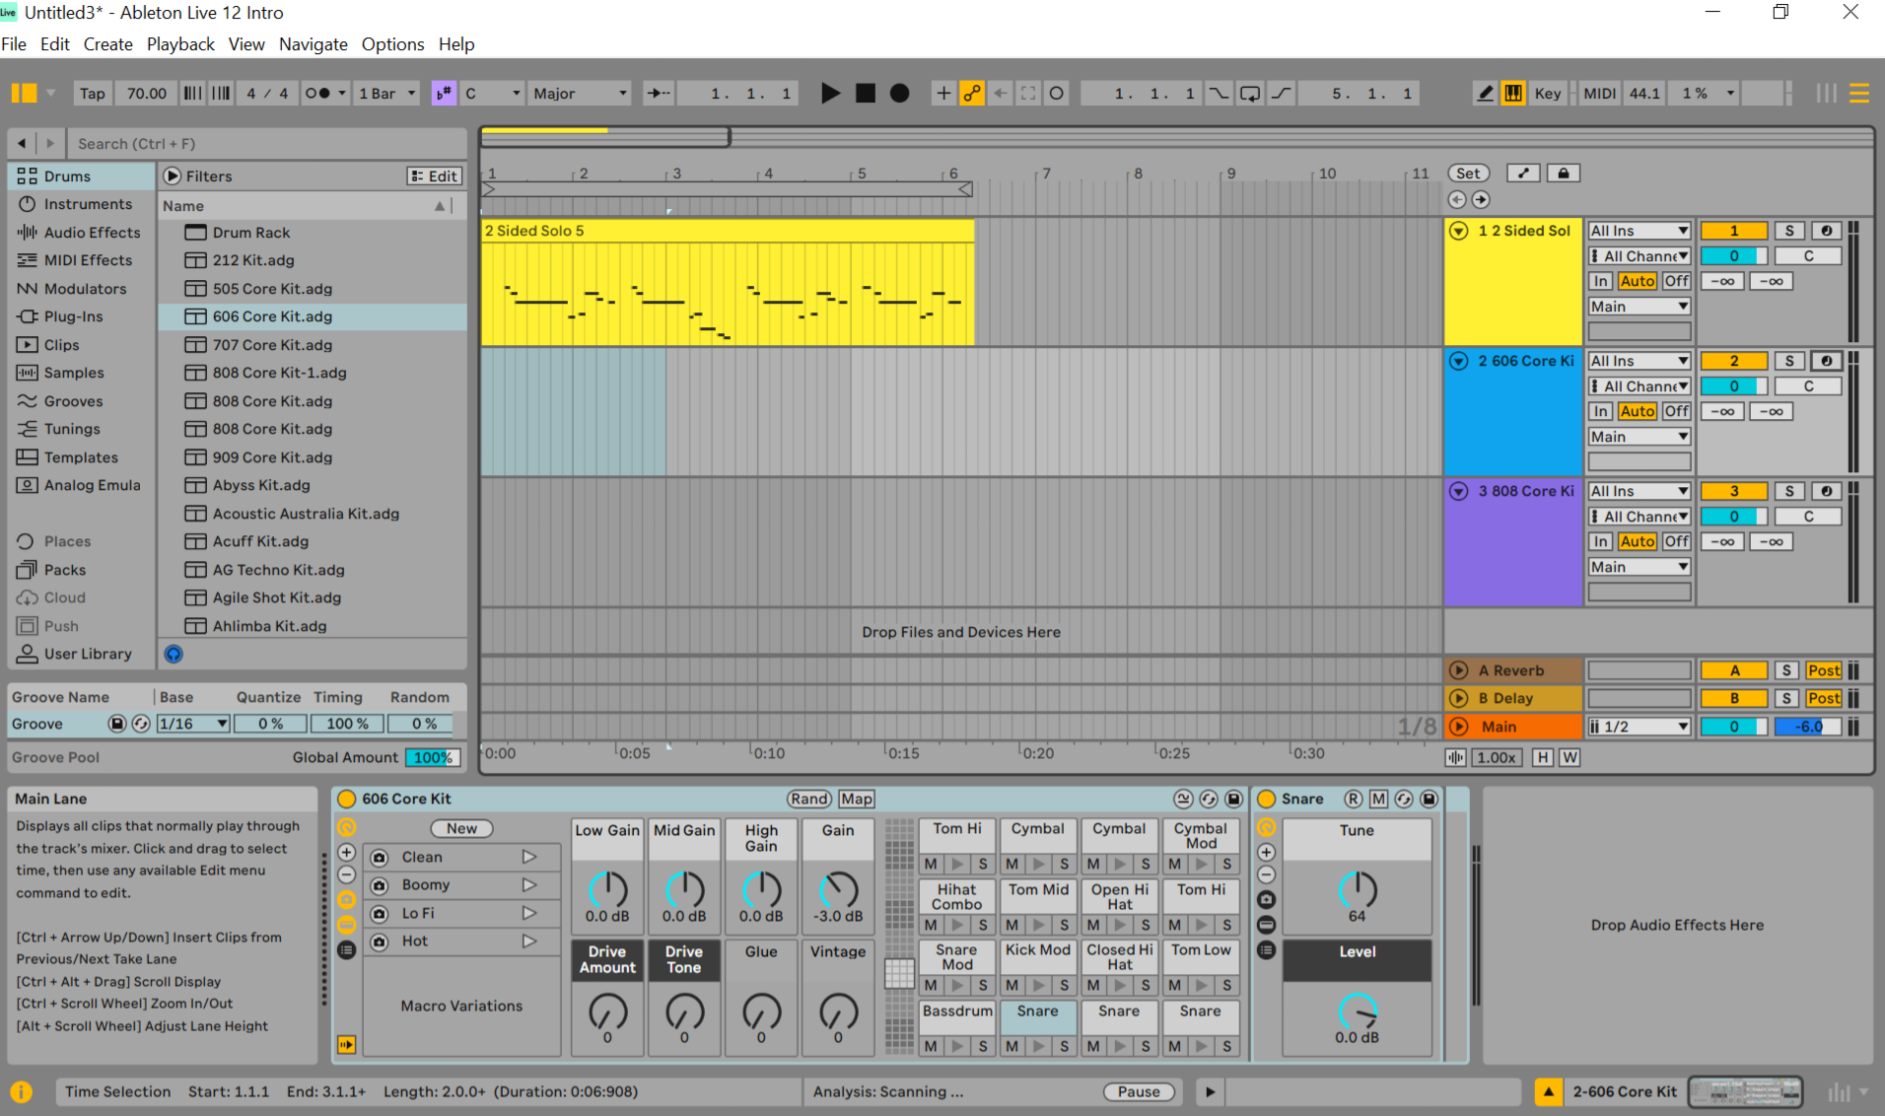Toggle the loop switch icon
The height and width of the screenshot is (1116, 1885).
tap(1249, 93)
